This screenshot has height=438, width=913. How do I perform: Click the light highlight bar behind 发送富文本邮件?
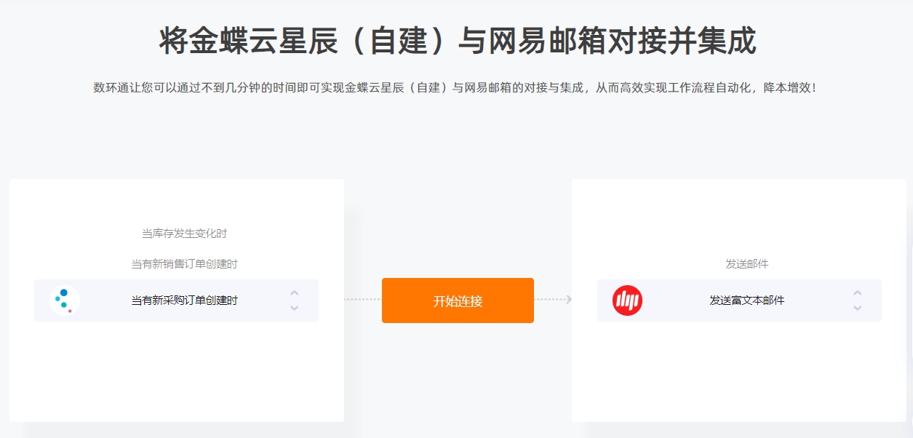pos(739,300)
